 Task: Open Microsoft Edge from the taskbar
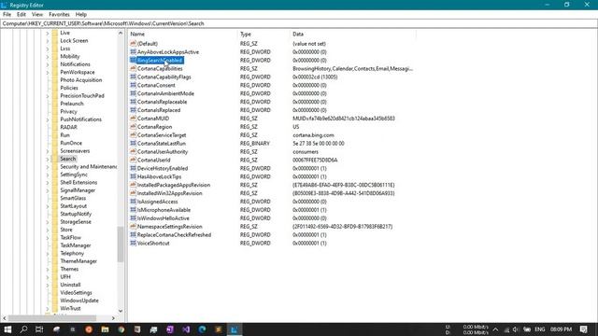point(202,329)
